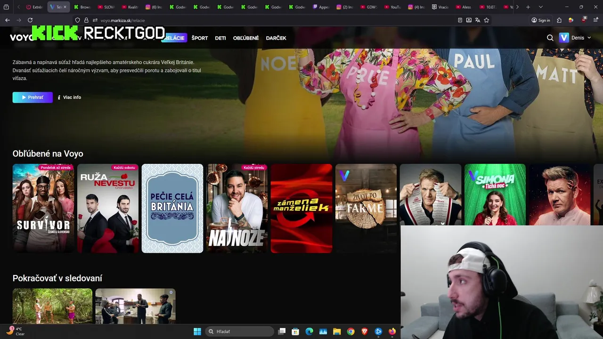Select the DETI menu item
This screenshot has width=603, height=339.
tap(220, 38)
